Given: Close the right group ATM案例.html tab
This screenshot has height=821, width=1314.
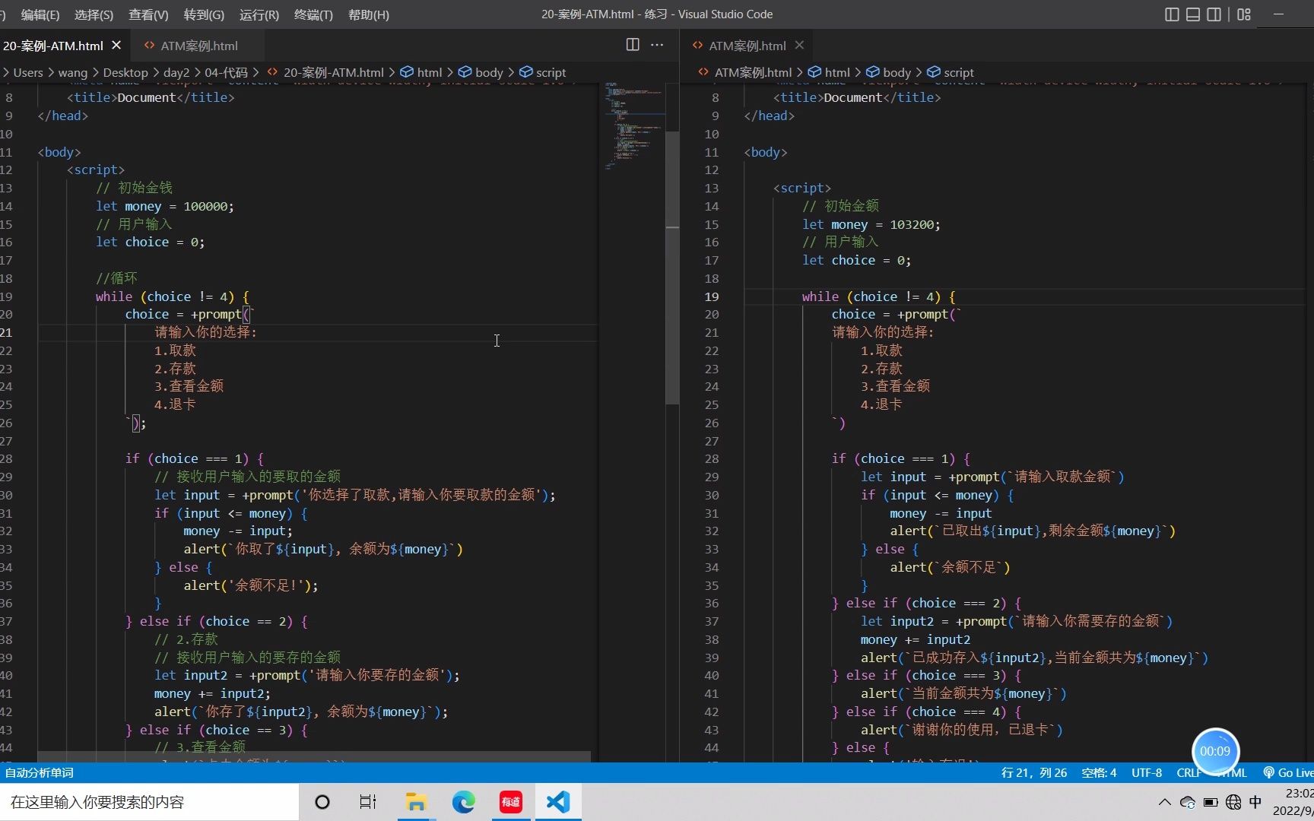Looking at the screenshot, I should [x=799, y=46].
